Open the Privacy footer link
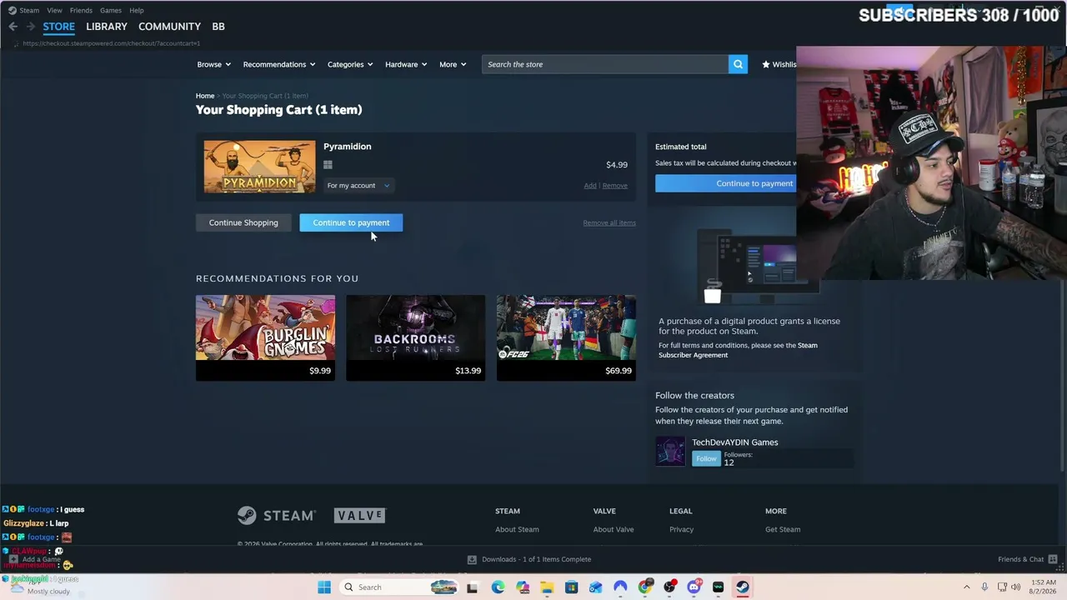Image resolution: width=1067 pixels, height=600 pixels. pyautogui.click(x=681, y=529)
